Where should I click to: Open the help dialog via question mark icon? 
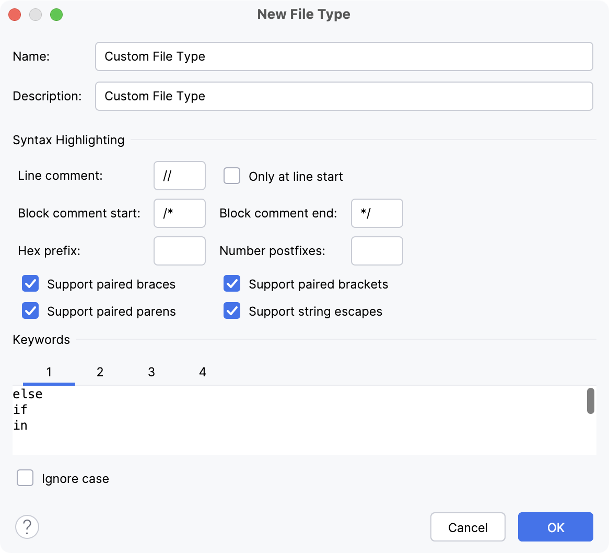(x=27, y=527)
